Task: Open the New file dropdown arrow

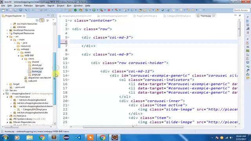Action: [7, 10]
